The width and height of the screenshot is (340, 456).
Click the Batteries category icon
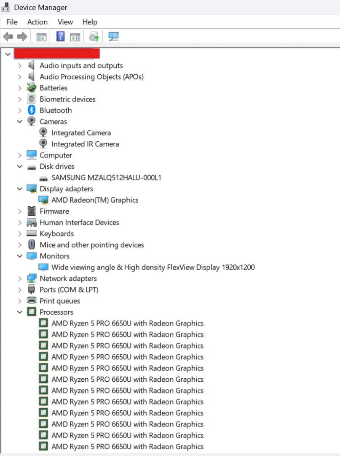(x=31, y=87)
